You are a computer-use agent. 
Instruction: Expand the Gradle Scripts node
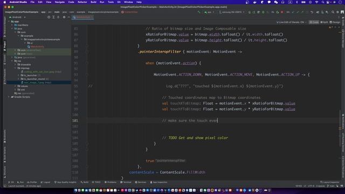9,97
